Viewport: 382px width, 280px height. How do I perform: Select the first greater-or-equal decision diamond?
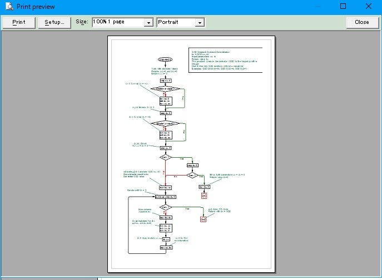point(165,89)
